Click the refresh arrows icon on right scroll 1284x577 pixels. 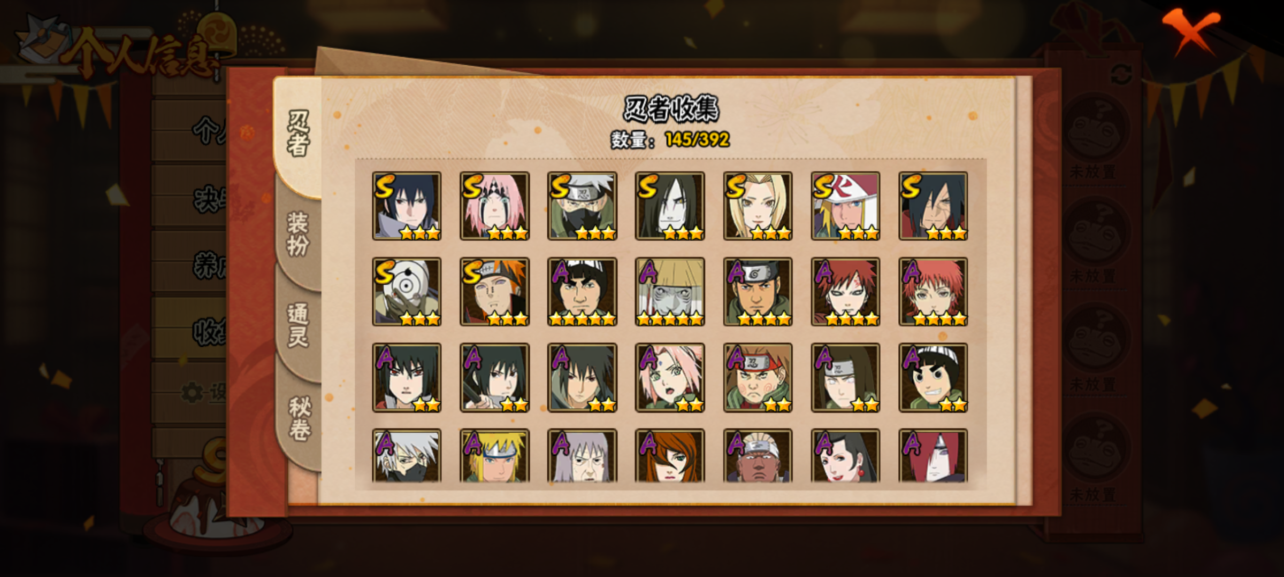pyautogui.click(x=1121, y=74)
